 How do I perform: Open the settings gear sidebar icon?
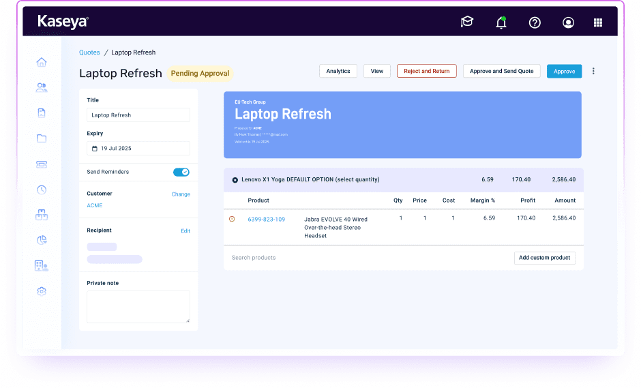(x=42, y=291)
